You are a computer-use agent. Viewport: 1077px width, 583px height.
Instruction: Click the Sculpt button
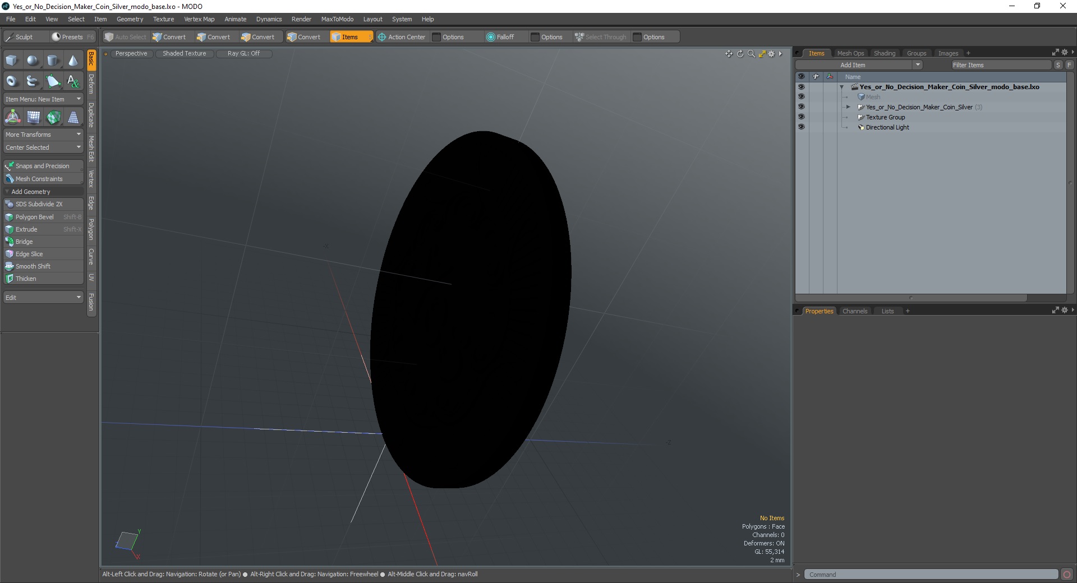pos(26,37)
